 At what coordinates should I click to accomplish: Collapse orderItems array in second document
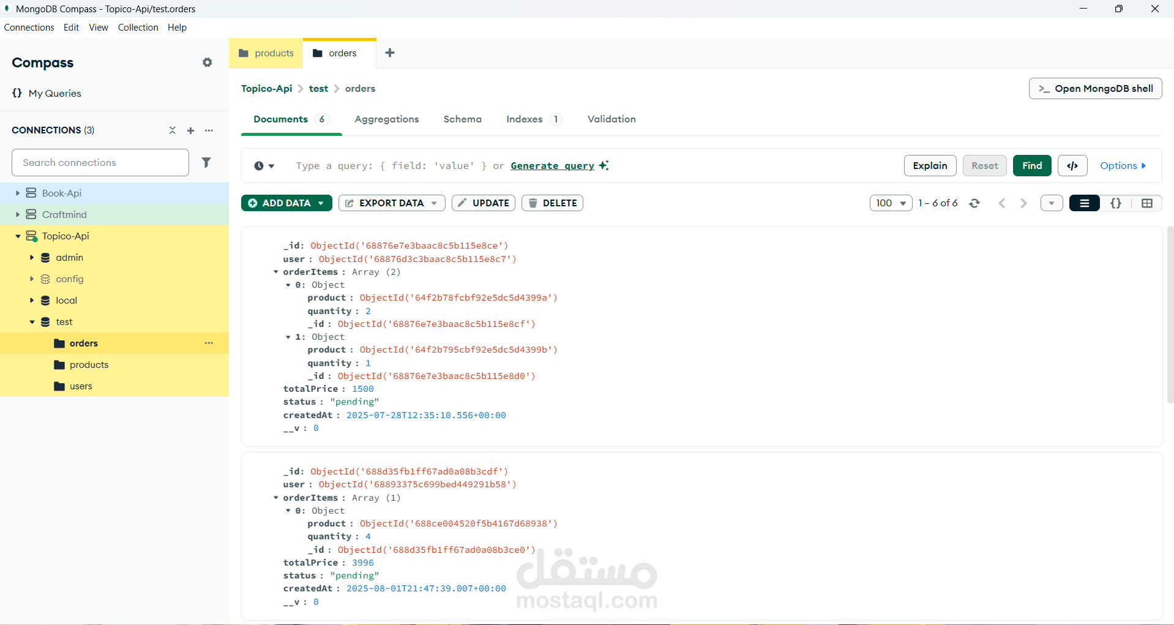(x=276, y=498)
